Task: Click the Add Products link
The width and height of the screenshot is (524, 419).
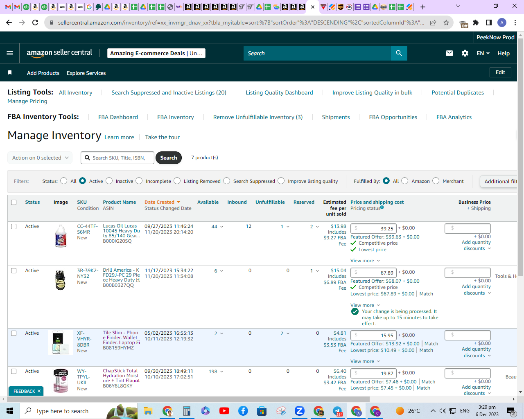Action: pyautogui.click(x=43, y=73)
